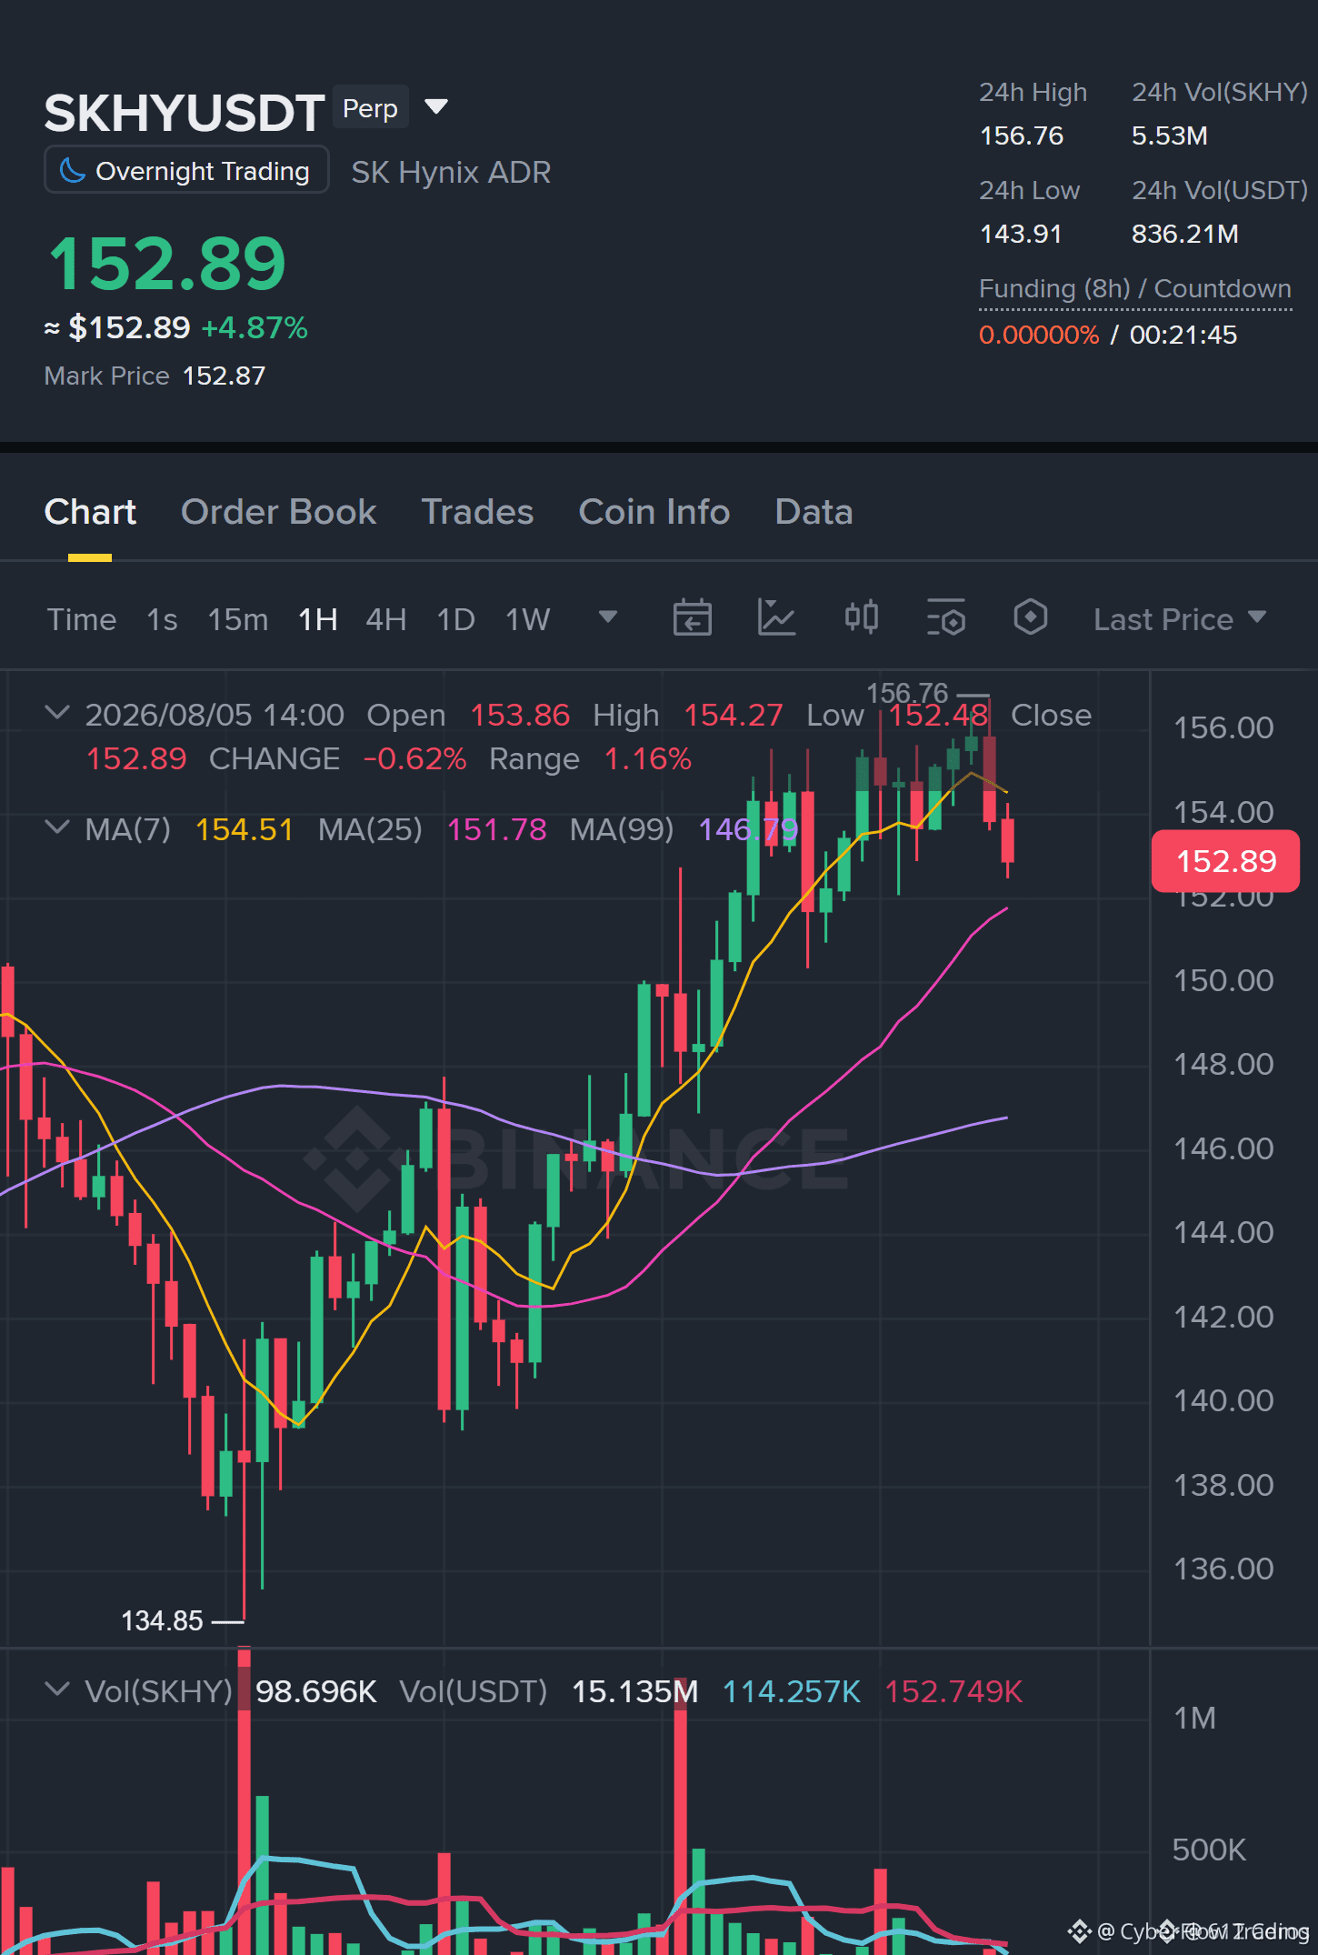Click the MA(99) indicator label
This screenshot has height=1955, width=1318.
(622, 829)
